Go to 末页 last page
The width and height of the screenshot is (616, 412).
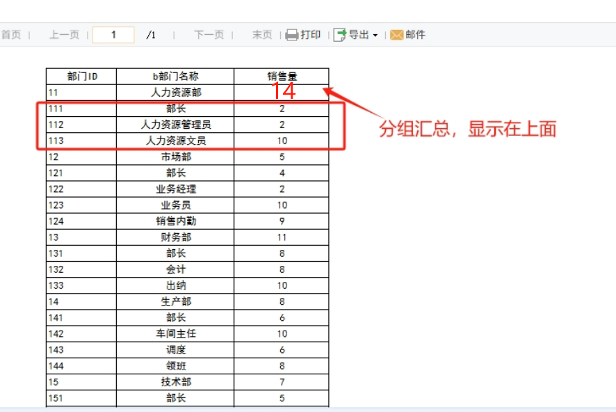click(x=262, y=35)
